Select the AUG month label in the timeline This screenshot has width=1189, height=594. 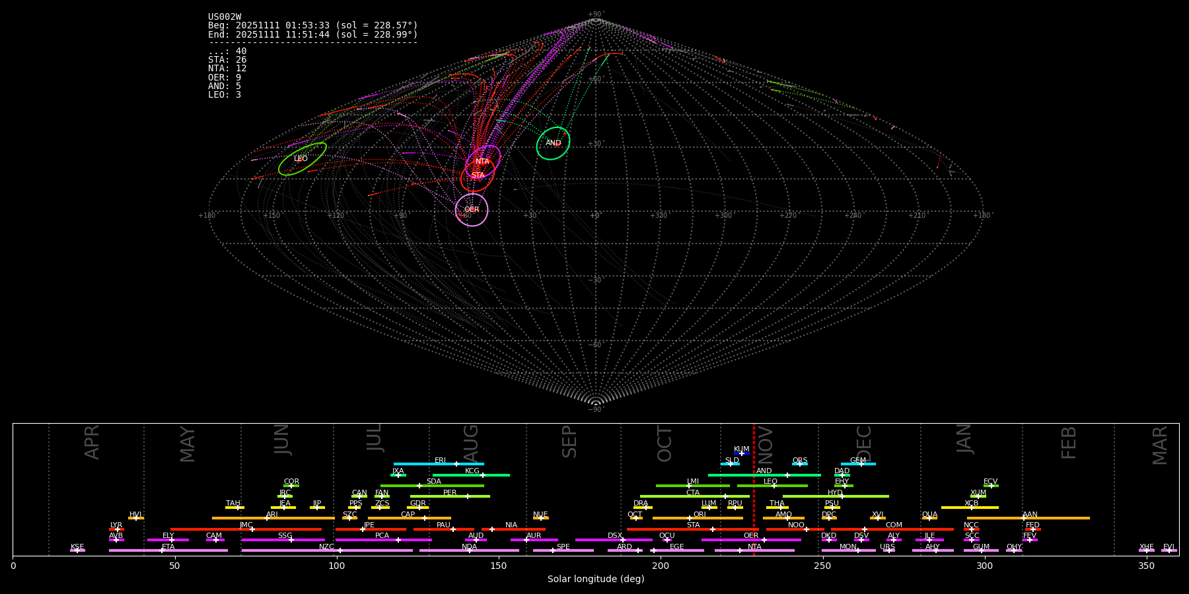(x=471, y=442)
